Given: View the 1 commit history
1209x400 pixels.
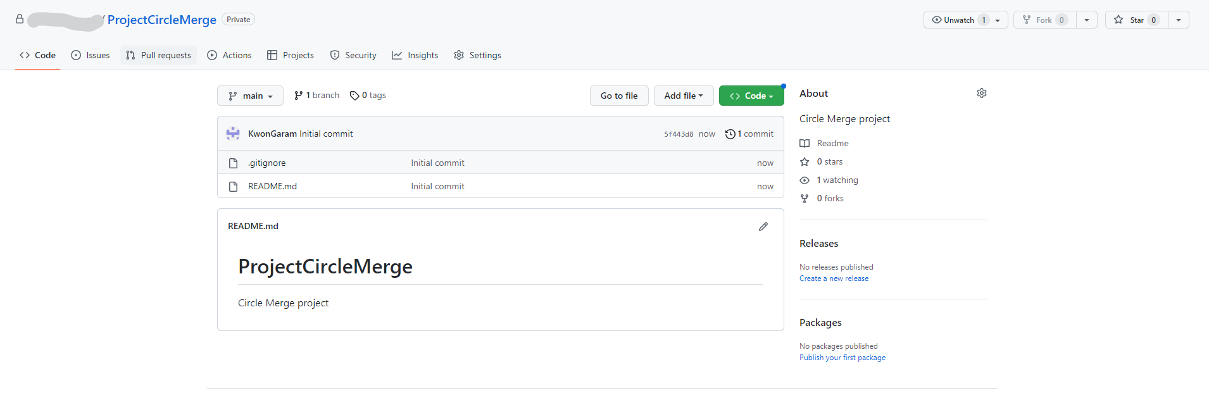Looking at the screenshot, I should [749, 134].
